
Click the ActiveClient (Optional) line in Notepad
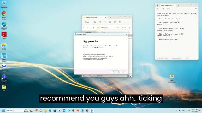point(168,40)
